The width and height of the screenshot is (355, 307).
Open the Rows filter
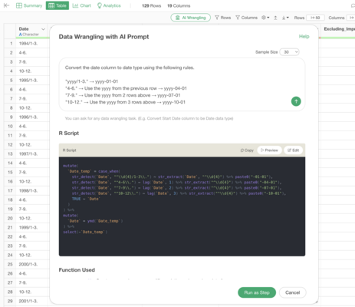(x=222, y=18)
